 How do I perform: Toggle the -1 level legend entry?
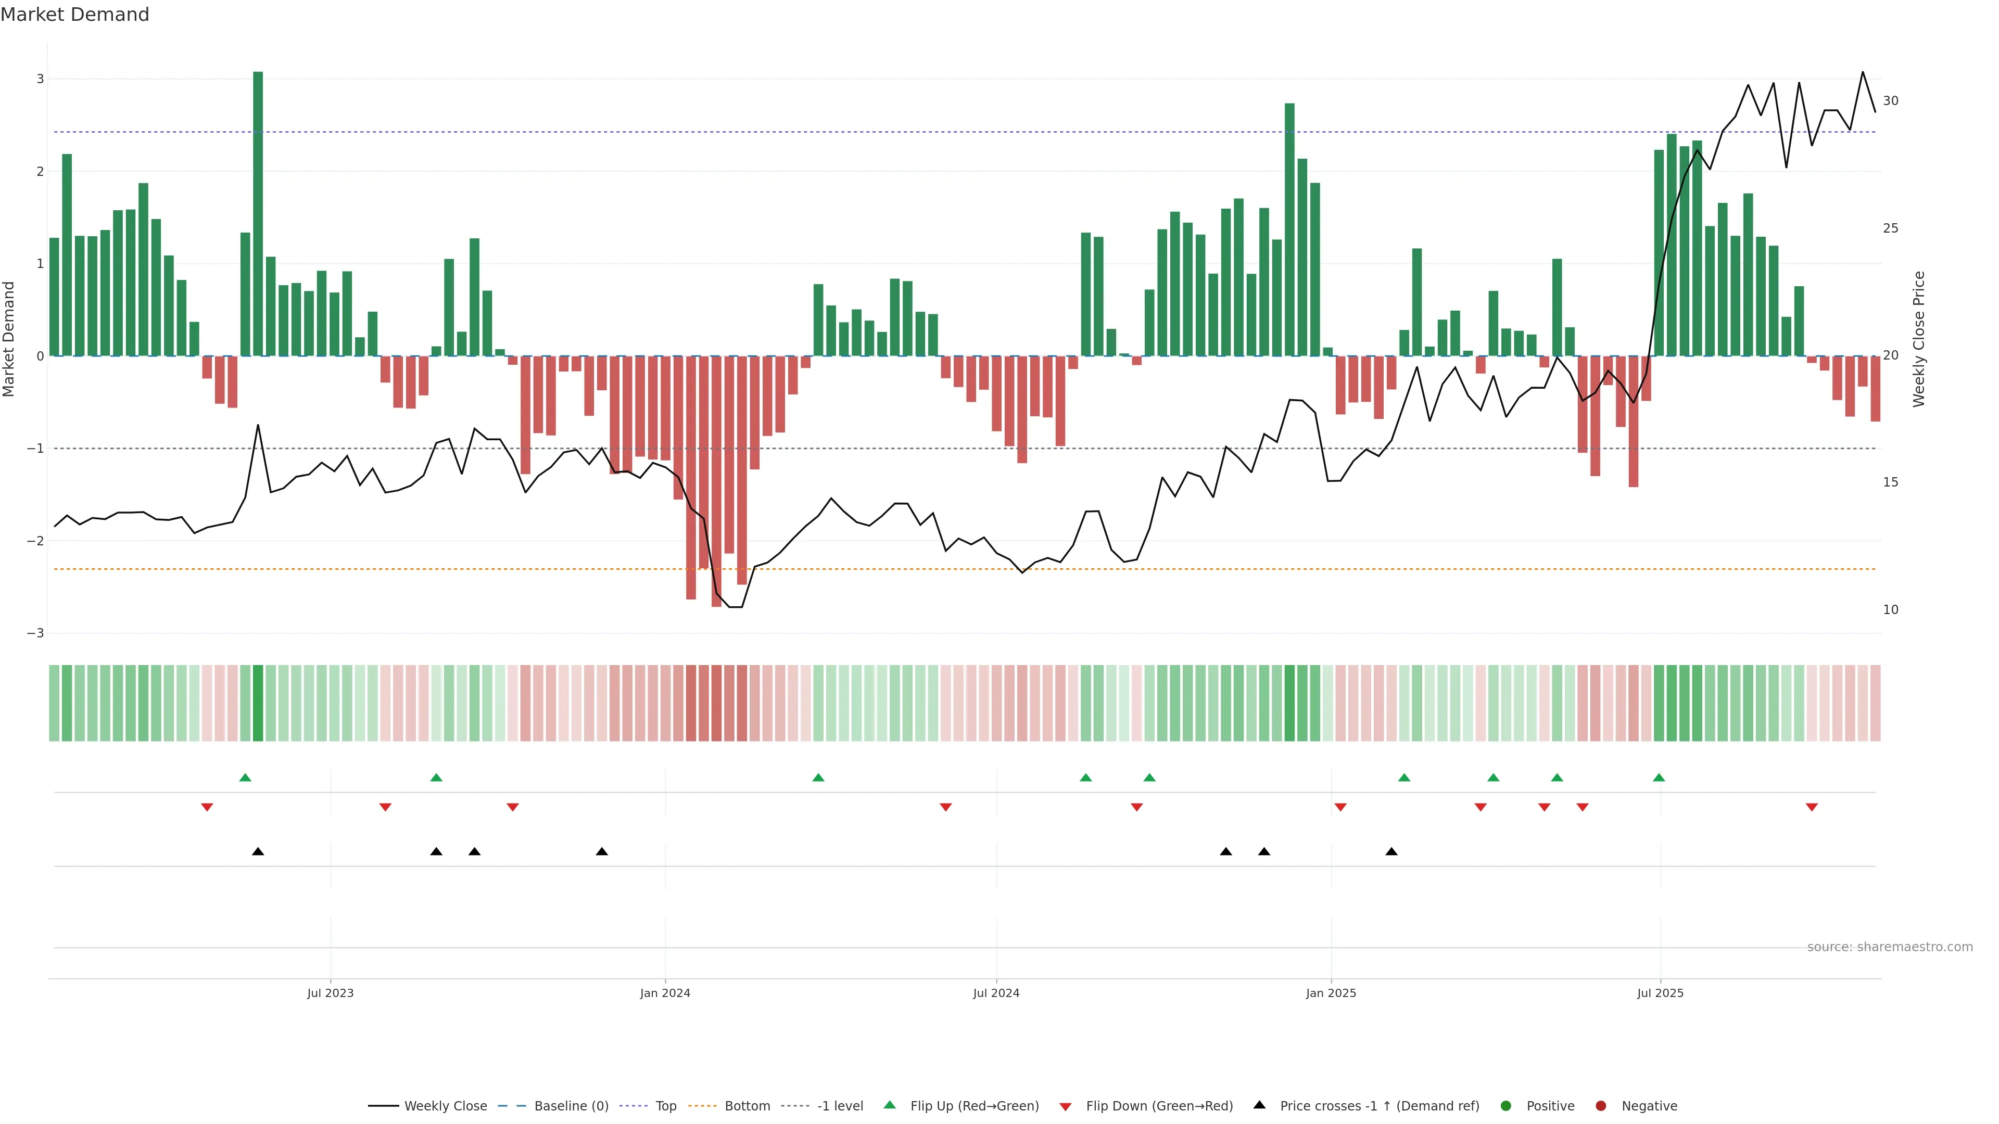click(840, 1105)
